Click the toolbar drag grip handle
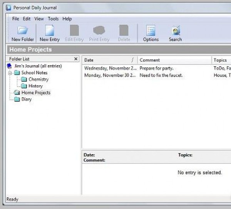The width and height of the screenshot is (231, 209). point(8,29)
